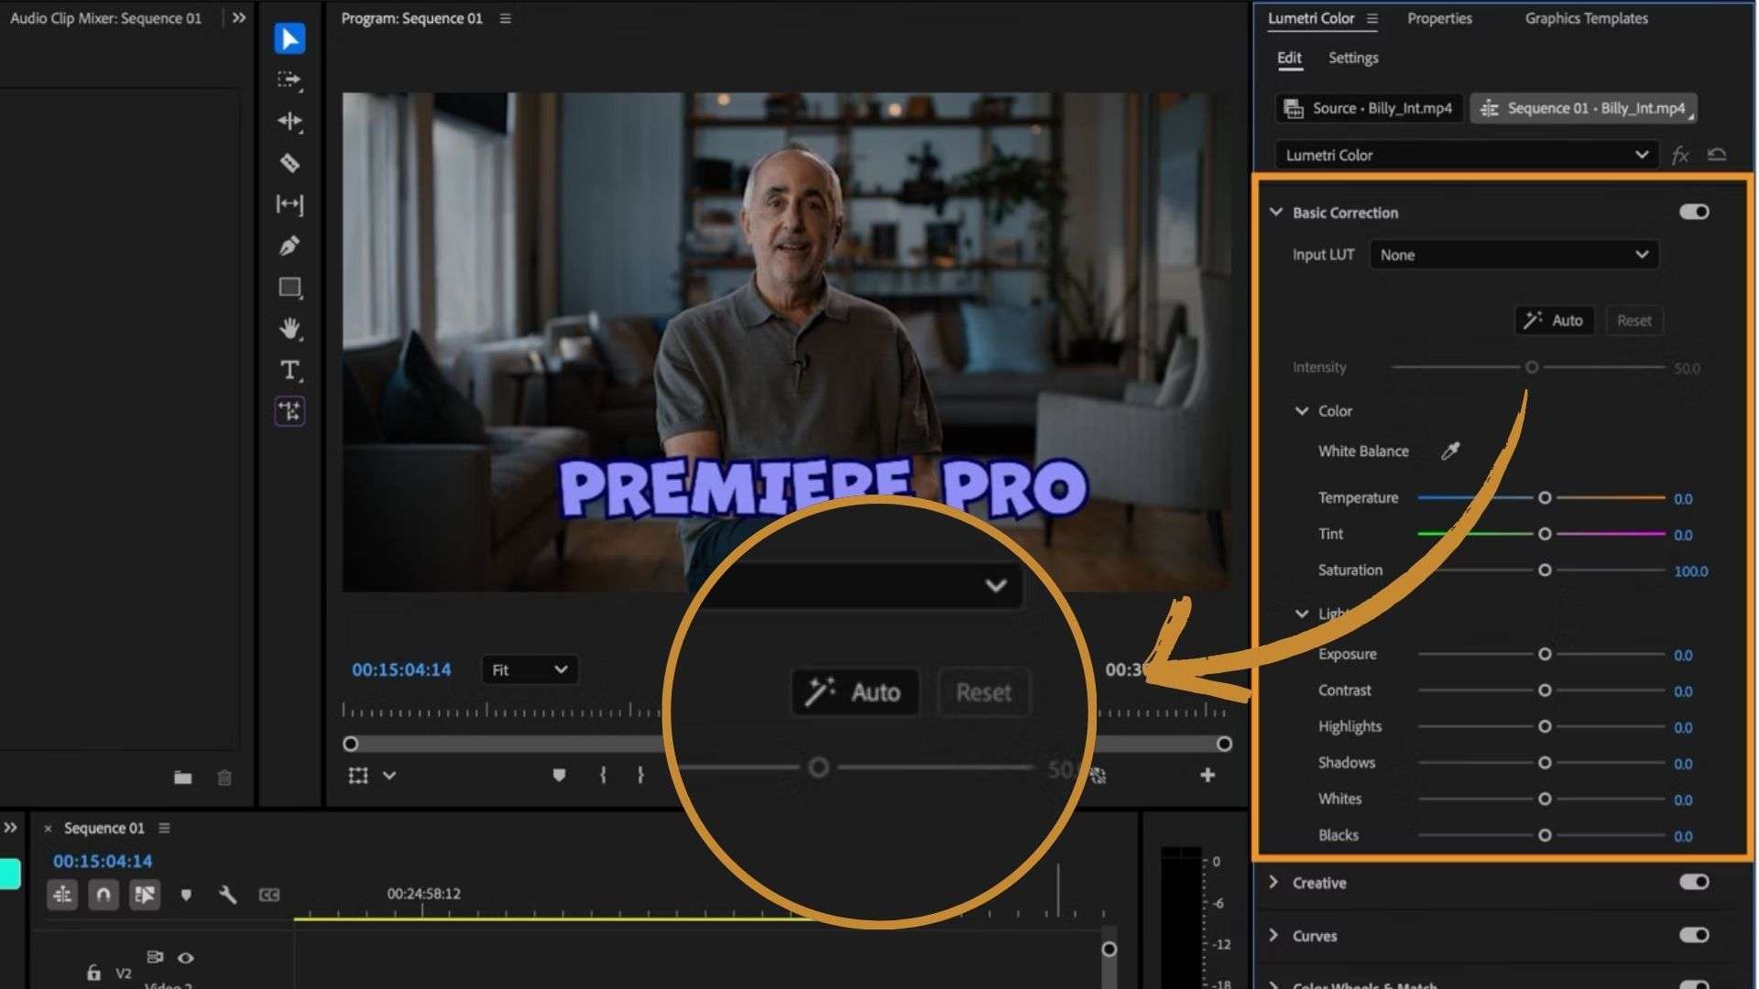The height and width of the screenshot is (989, 1759).
Task: Open the Fit zoom level dropdown
Action: coord(530,670)
